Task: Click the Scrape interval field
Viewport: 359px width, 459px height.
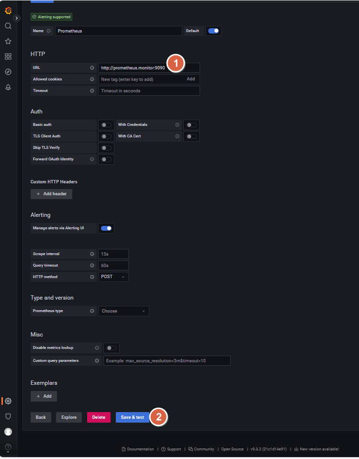Action: coord(113,254)
